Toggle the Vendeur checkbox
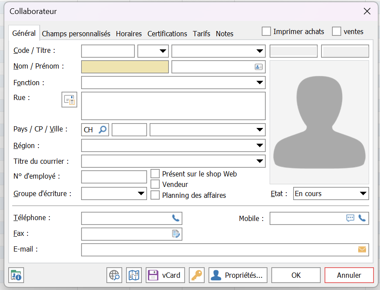The image size is (380, 290). pyautogui.click(x=155, y=184)
